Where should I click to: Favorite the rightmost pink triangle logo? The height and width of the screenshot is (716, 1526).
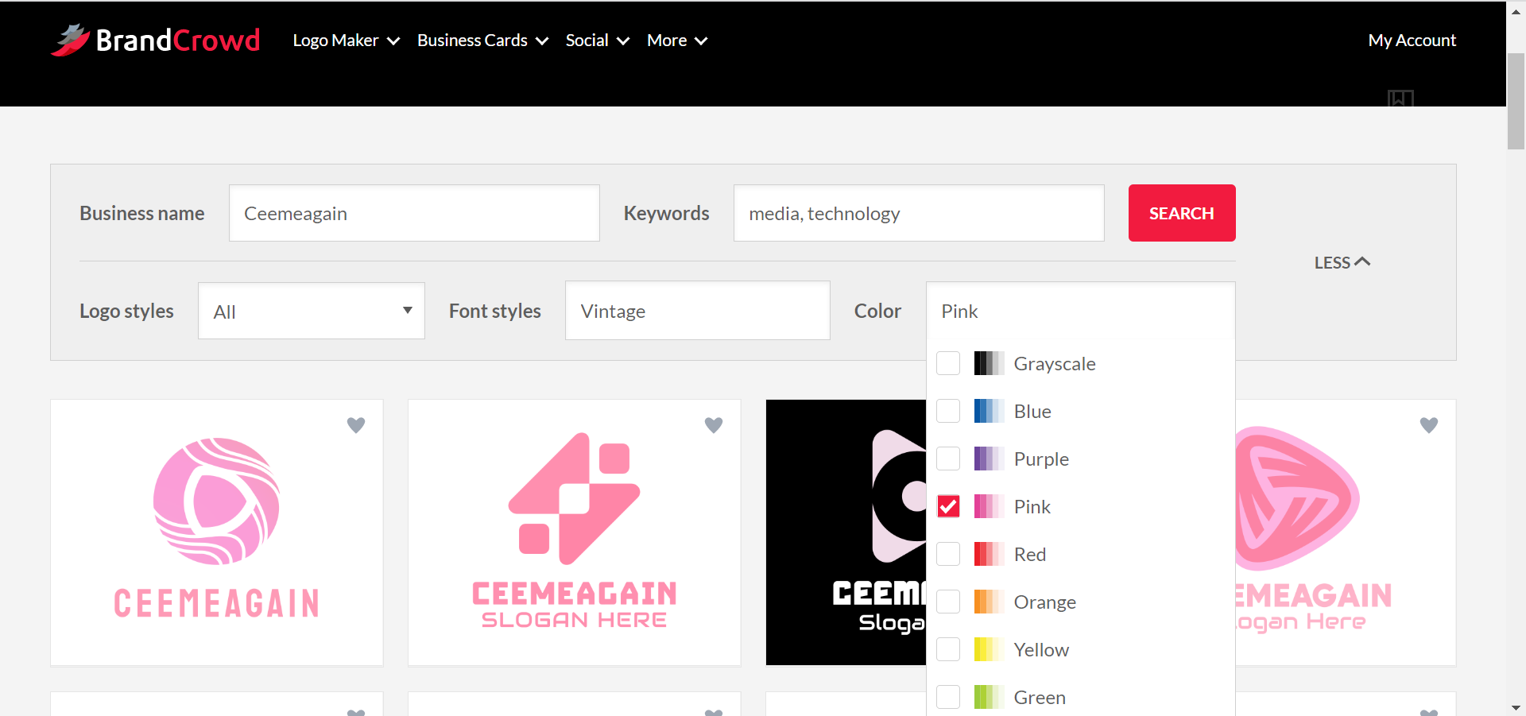click(x=1428, y=425)
